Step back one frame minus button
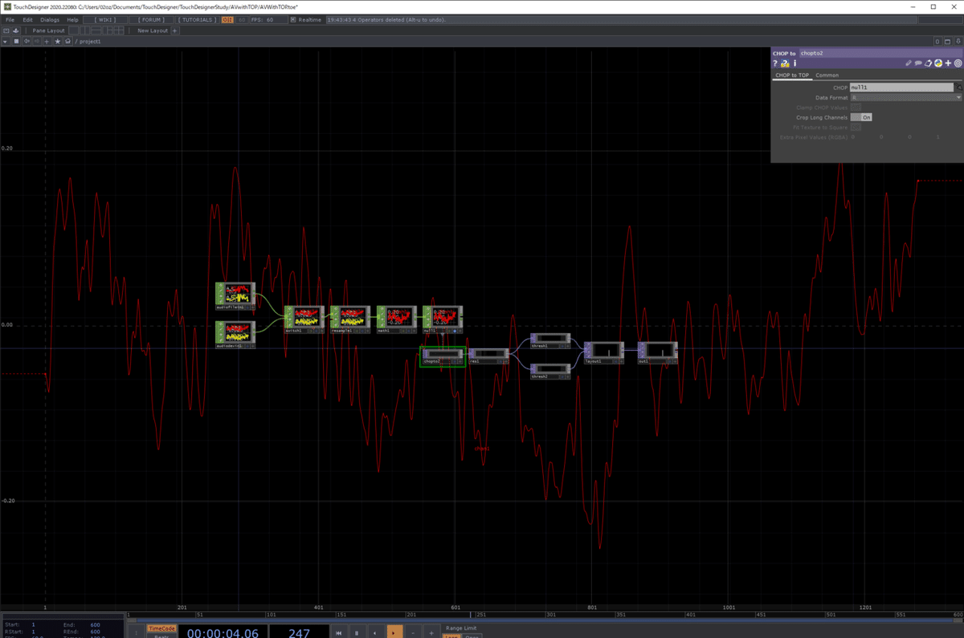This screenshot has width=964, height=638. pos(413,632)
